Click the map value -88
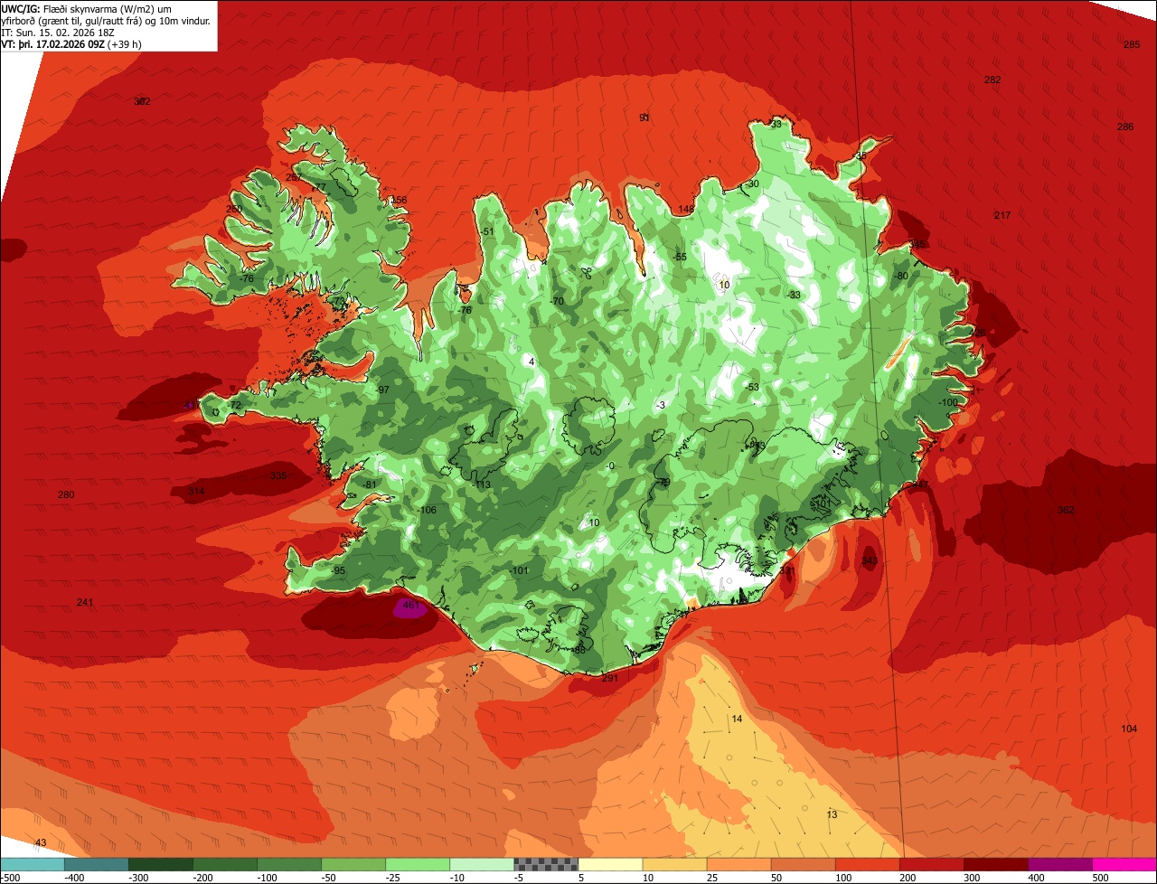Screen dimensions: 1157x884 coord(579,649)
